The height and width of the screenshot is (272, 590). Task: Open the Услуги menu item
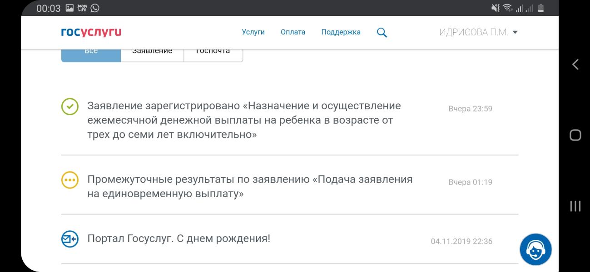click(253, 32)
